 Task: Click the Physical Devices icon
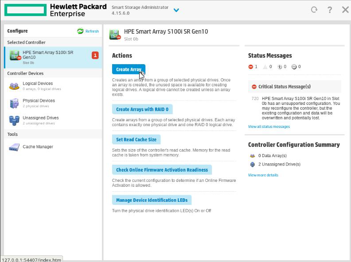(x=14, y=104)
